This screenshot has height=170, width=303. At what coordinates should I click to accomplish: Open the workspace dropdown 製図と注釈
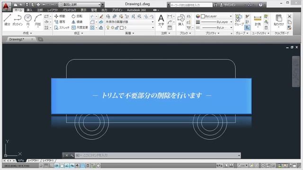[80, 5]
